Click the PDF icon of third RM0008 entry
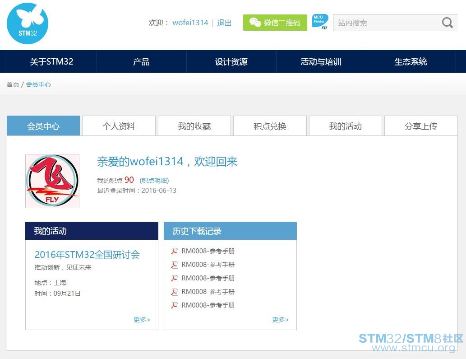This screenshot has height=359, width=466. tap(175, 279)
